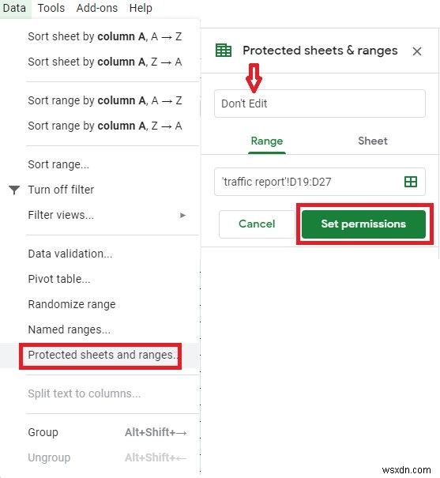Click the Don't Edit description field
Screen dimensions: 440x478
pos(320,104)
